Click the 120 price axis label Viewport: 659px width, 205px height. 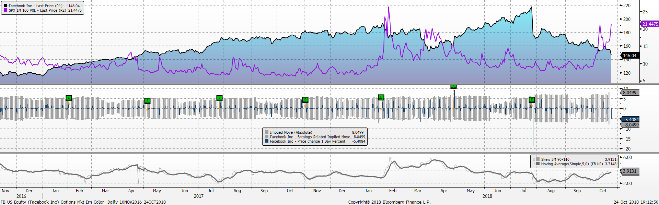pos(627,73)
